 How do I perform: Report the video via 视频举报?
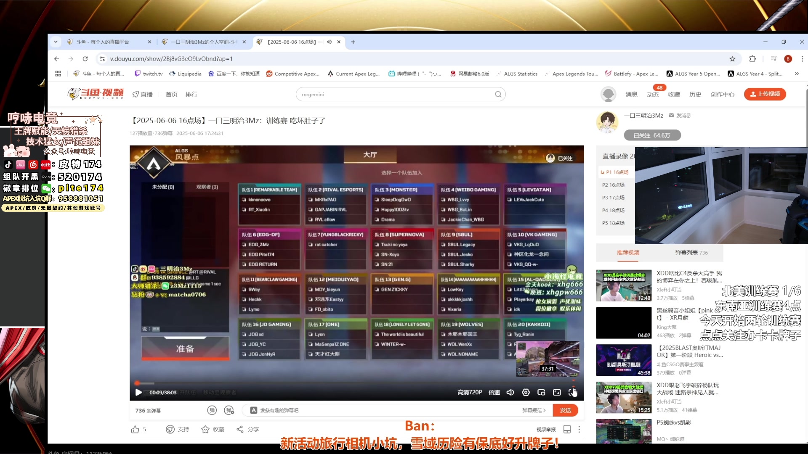pos(546,429)
